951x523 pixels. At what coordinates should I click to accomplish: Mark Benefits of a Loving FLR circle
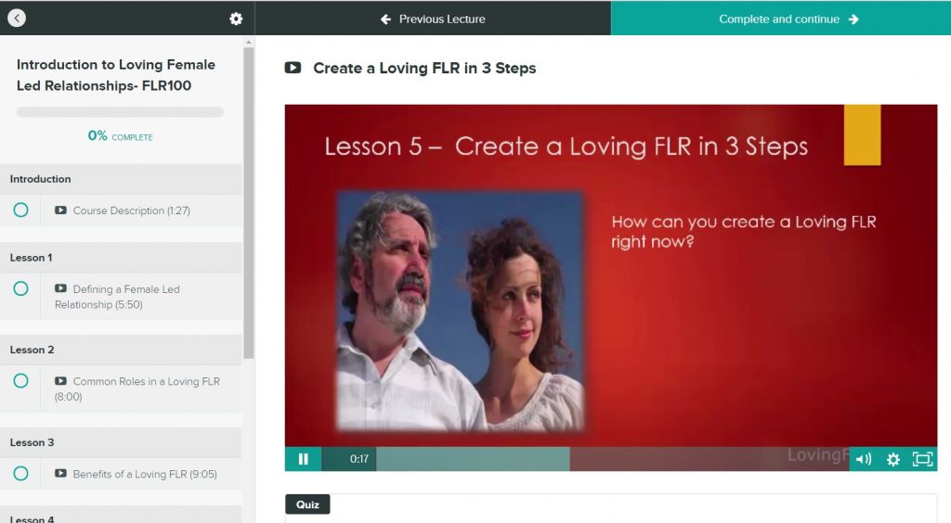(20, 473)
